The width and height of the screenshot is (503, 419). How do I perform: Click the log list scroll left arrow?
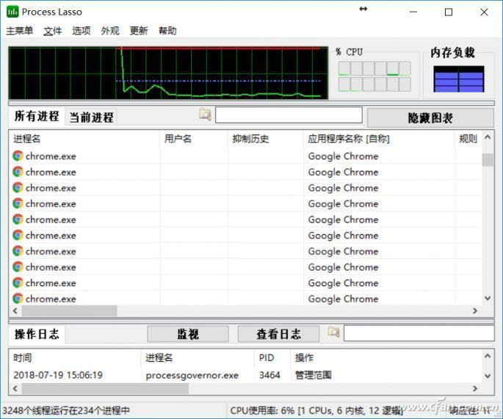(x=15, y=388)
